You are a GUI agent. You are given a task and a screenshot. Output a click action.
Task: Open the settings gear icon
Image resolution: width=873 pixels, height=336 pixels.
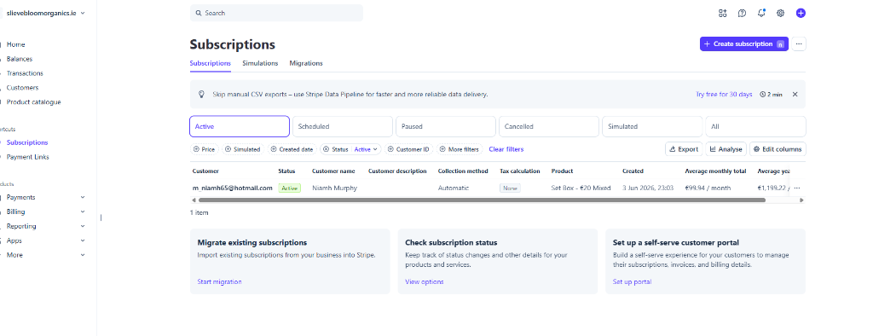(x=781, y=14)
